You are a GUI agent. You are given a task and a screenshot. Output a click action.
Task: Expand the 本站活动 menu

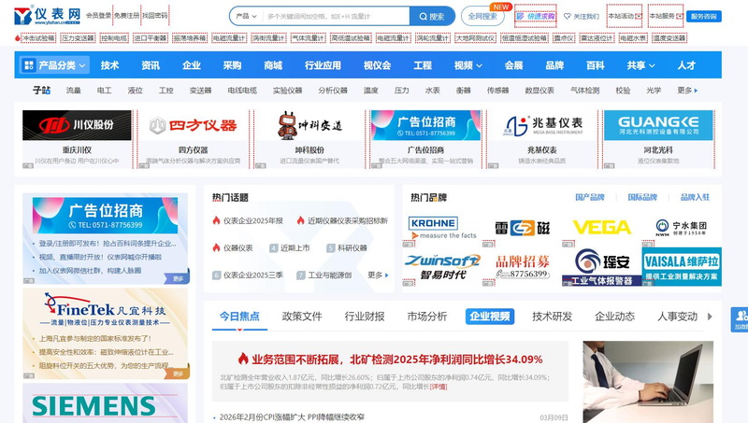pyautogui.click(x=625, y=16)
